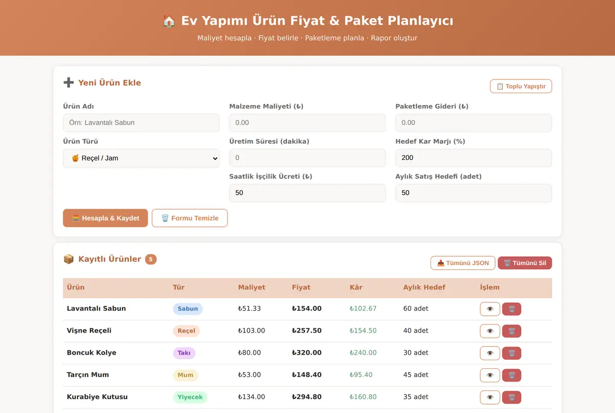Click the Maliyet column header

coord(252,287)
